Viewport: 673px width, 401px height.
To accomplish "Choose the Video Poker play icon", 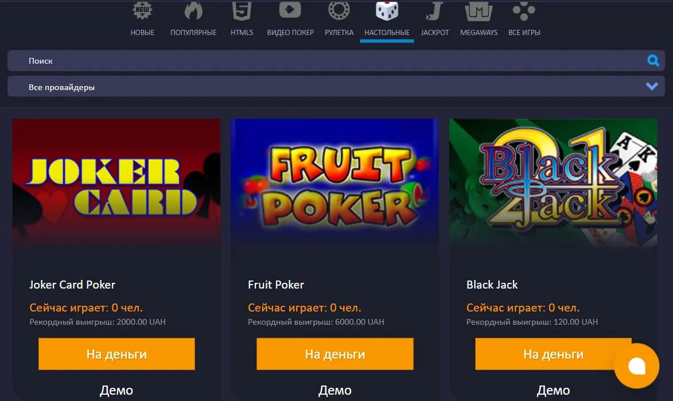I will (290, 10).
